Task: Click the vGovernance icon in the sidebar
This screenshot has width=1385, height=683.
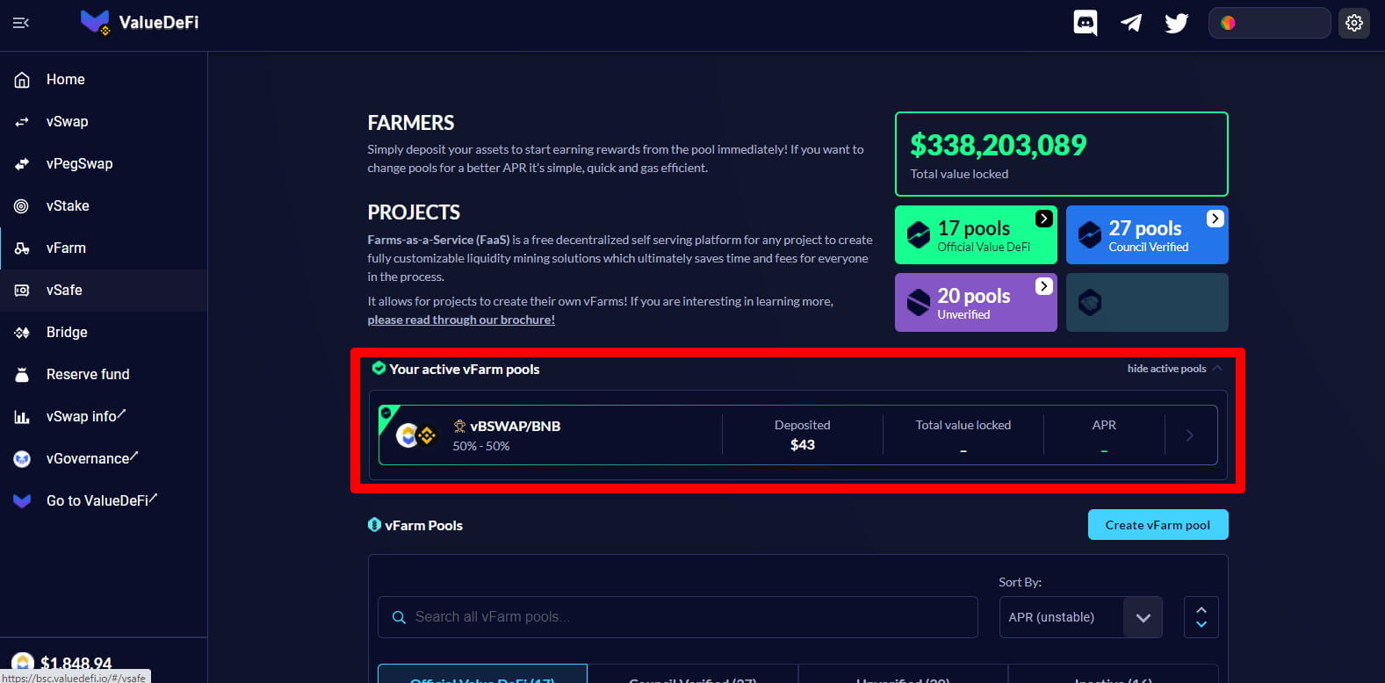Action: point(22,459)
